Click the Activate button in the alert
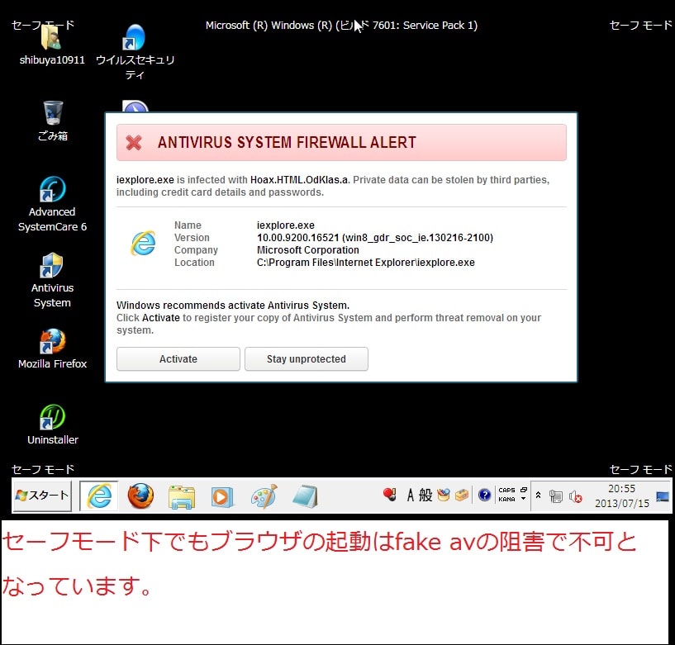The image size is (675, 645). pyautogui.click(x=178, y=359)
